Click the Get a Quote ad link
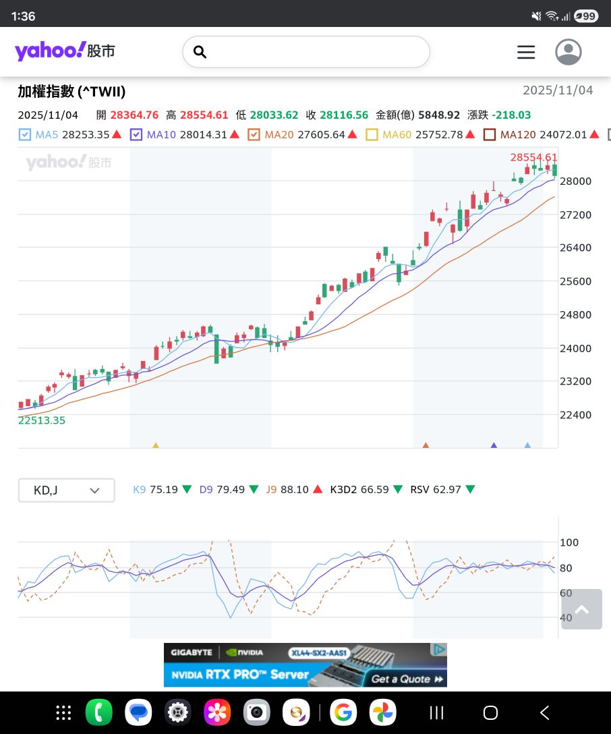 click(x=407, y=679)
